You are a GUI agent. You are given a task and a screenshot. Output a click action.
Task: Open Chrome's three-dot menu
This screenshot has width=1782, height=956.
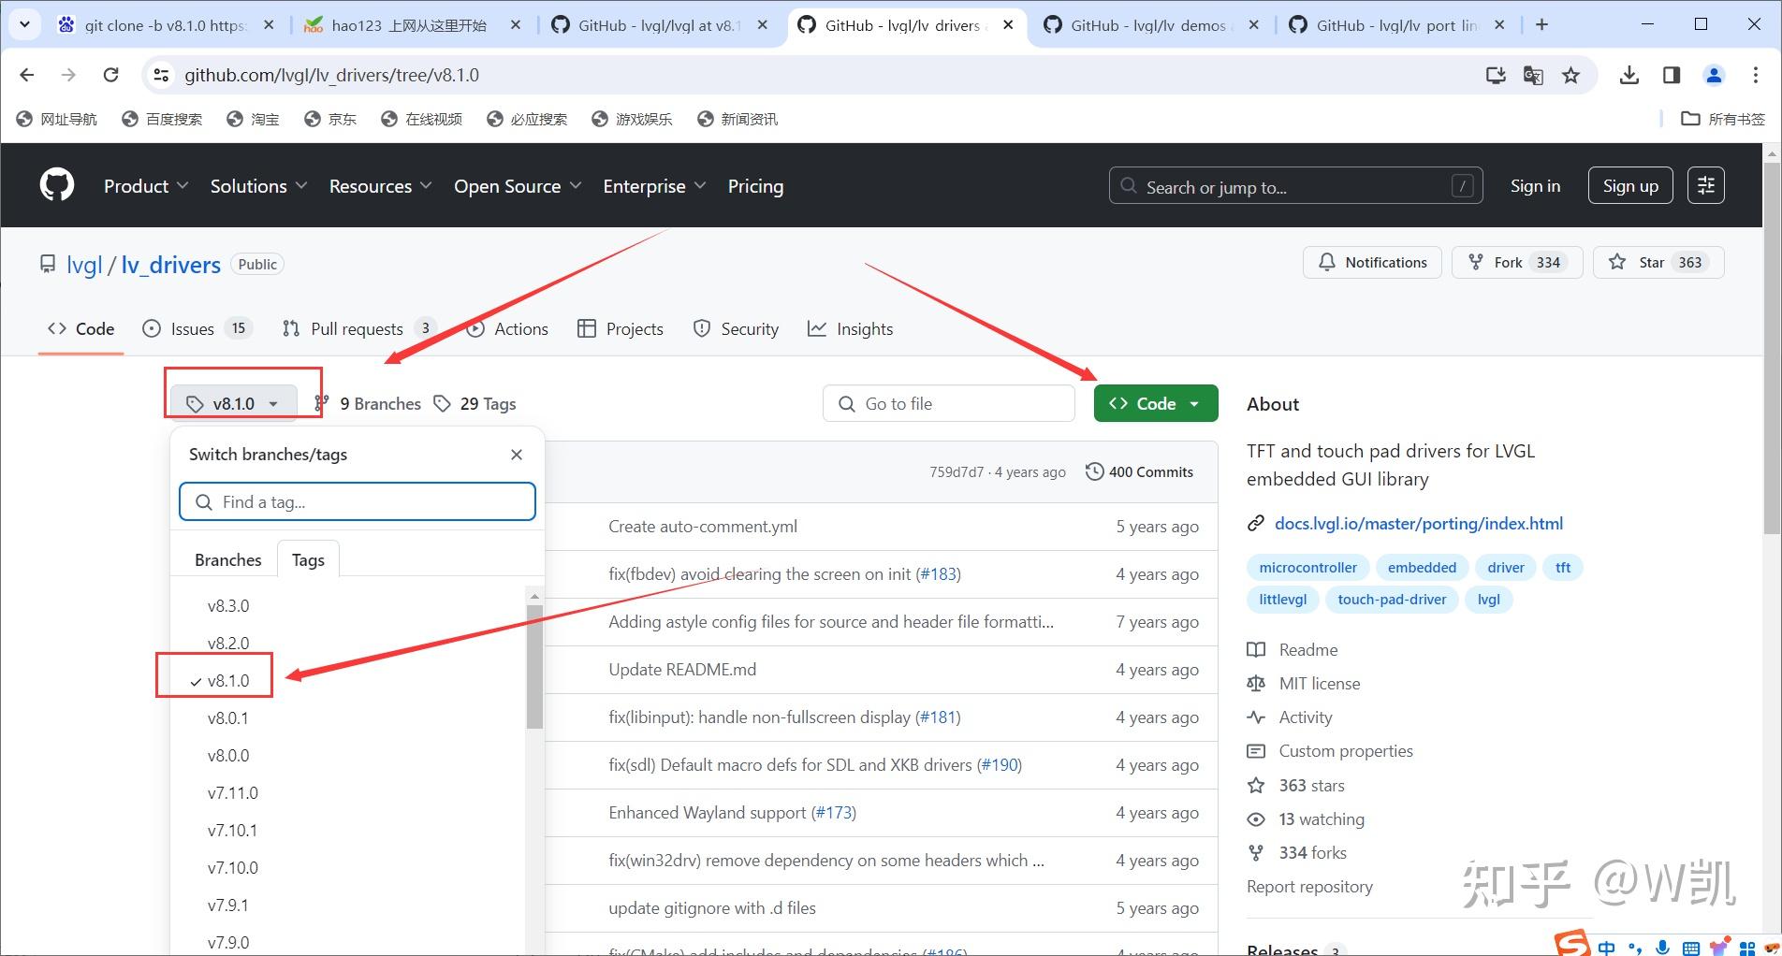(x=1756, y=75)
